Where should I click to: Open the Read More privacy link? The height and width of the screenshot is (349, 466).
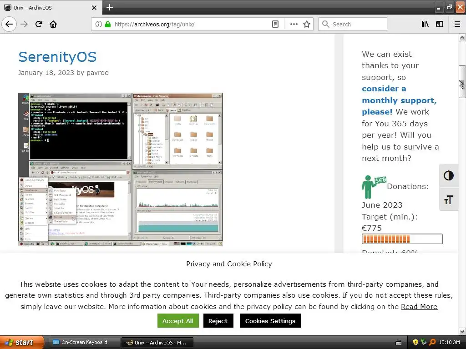419,307
